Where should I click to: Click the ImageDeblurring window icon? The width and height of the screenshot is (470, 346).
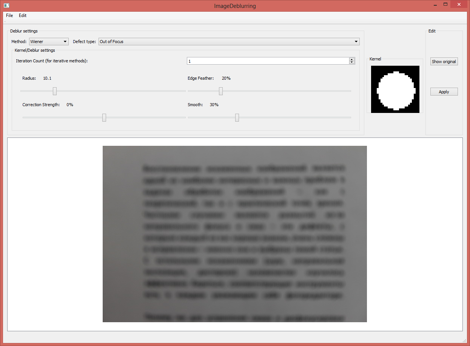pos(6,5)
